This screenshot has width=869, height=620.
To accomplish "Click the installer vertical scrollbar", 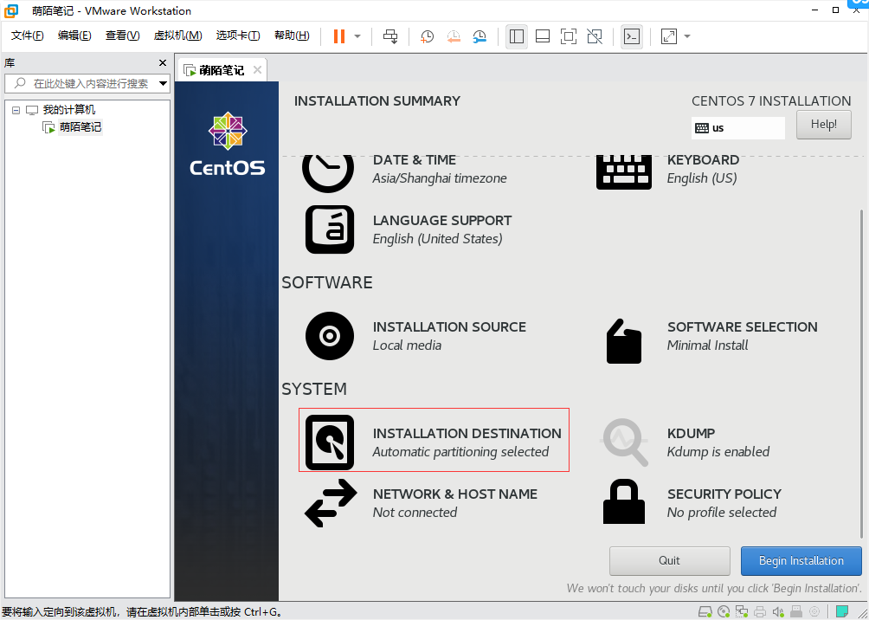I will click(x=861, y=373).
